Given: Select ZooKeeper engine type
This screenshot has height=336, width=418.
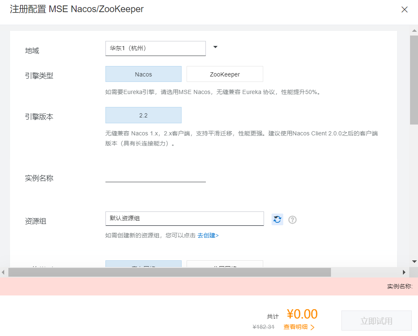Looking at the screenshot, I should point(225,74).
